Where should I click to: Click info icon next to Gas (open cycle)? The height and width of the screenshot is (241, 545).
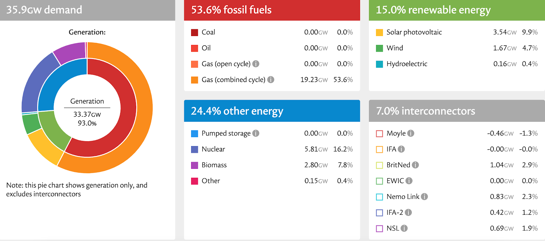pyautogui.click(x=256, y=64)
